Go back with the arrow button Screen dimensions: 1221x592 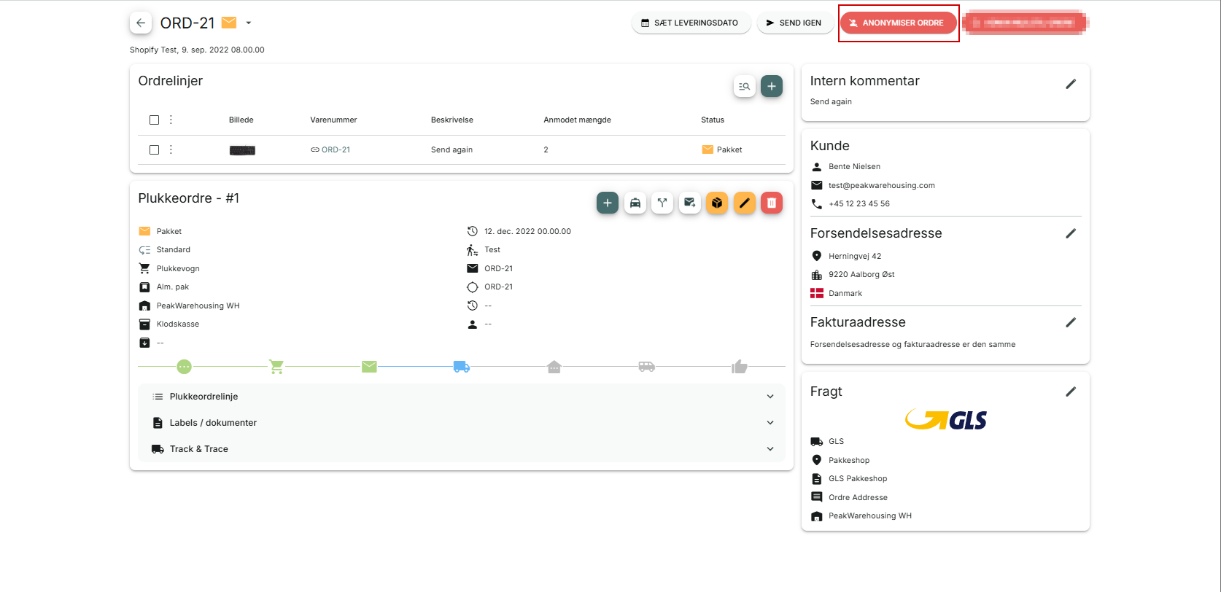coord(141,23)
